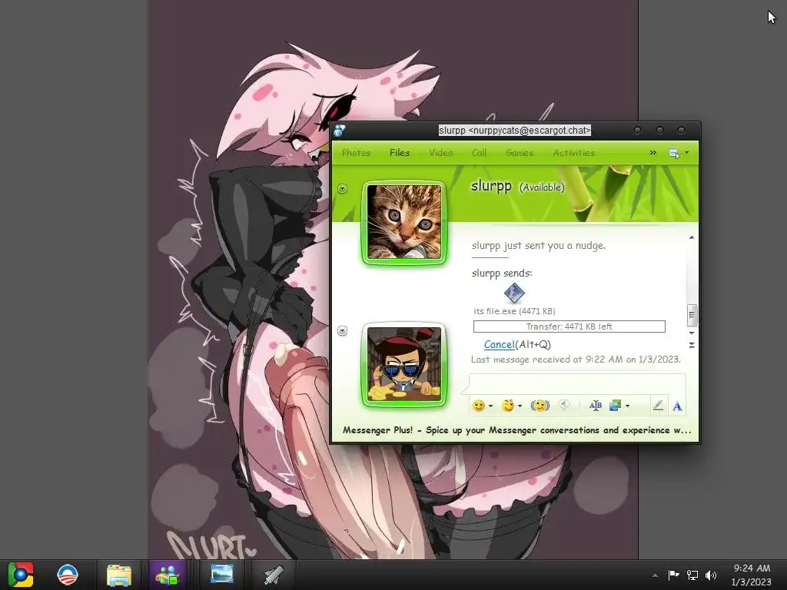The height and width of the screenshot is (590, 787).
Task: Open the Activities menu
Action: coord(573,153)
